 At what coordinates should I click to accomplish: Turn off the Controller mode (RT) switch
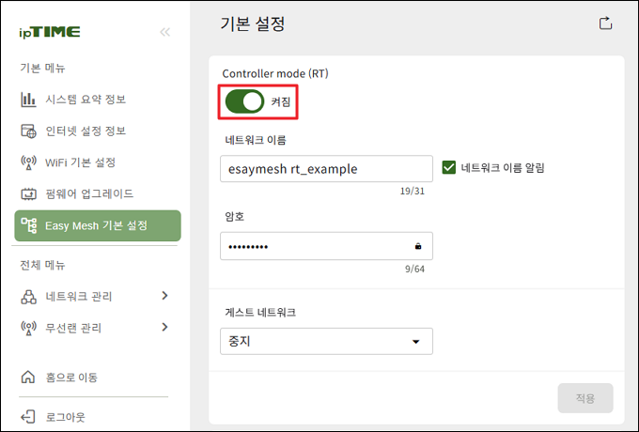pyautogui.click(x=244, y=101)
